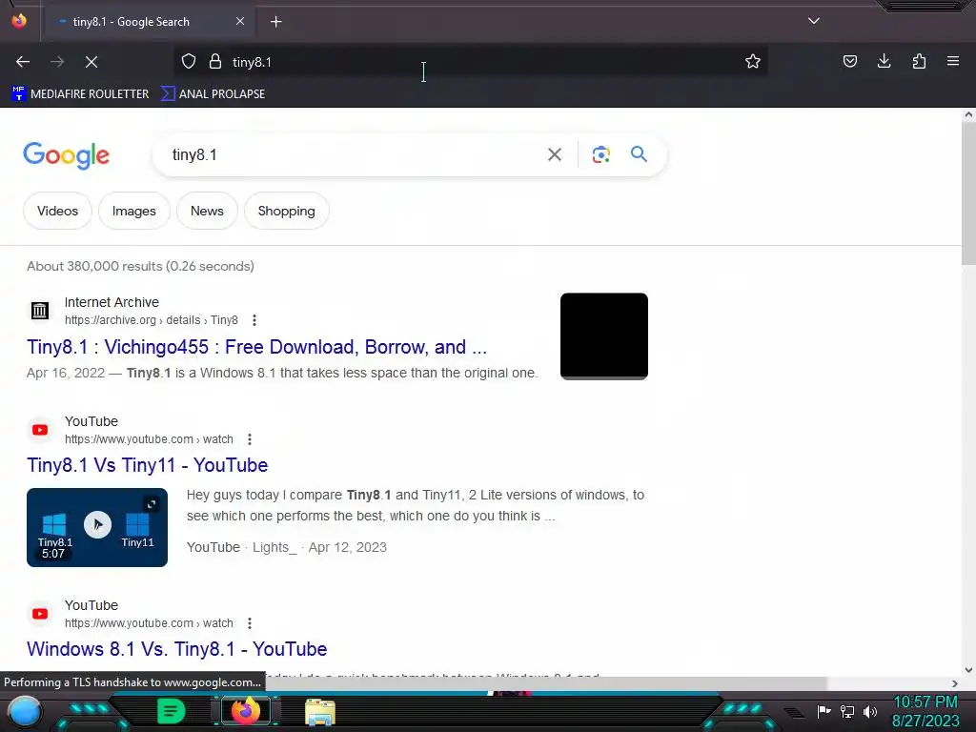Open options for Tiny8.1 Vs Tiny11 result
The width and height of the screenshot is (976, 732).
250,439
